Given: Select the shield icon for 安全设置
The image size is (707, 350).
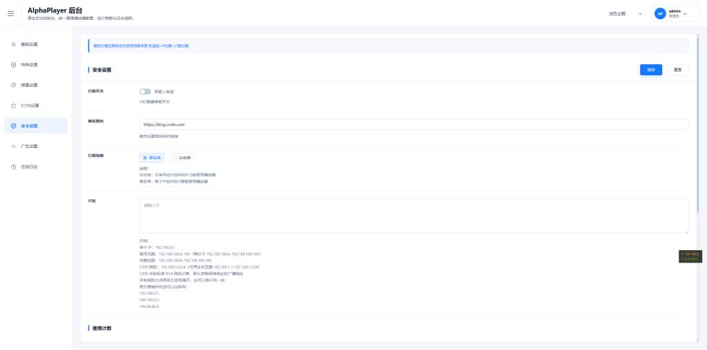Looking at the screenshot, I should 14,126.
